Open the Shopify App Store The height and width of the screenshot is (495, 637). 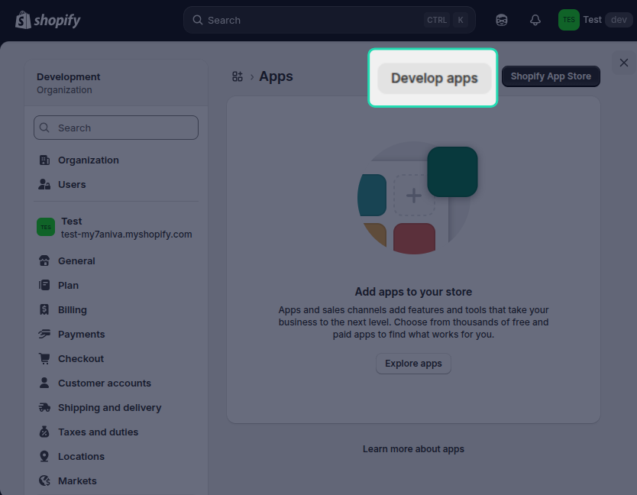pyautogui.click(x=551, y=76)
